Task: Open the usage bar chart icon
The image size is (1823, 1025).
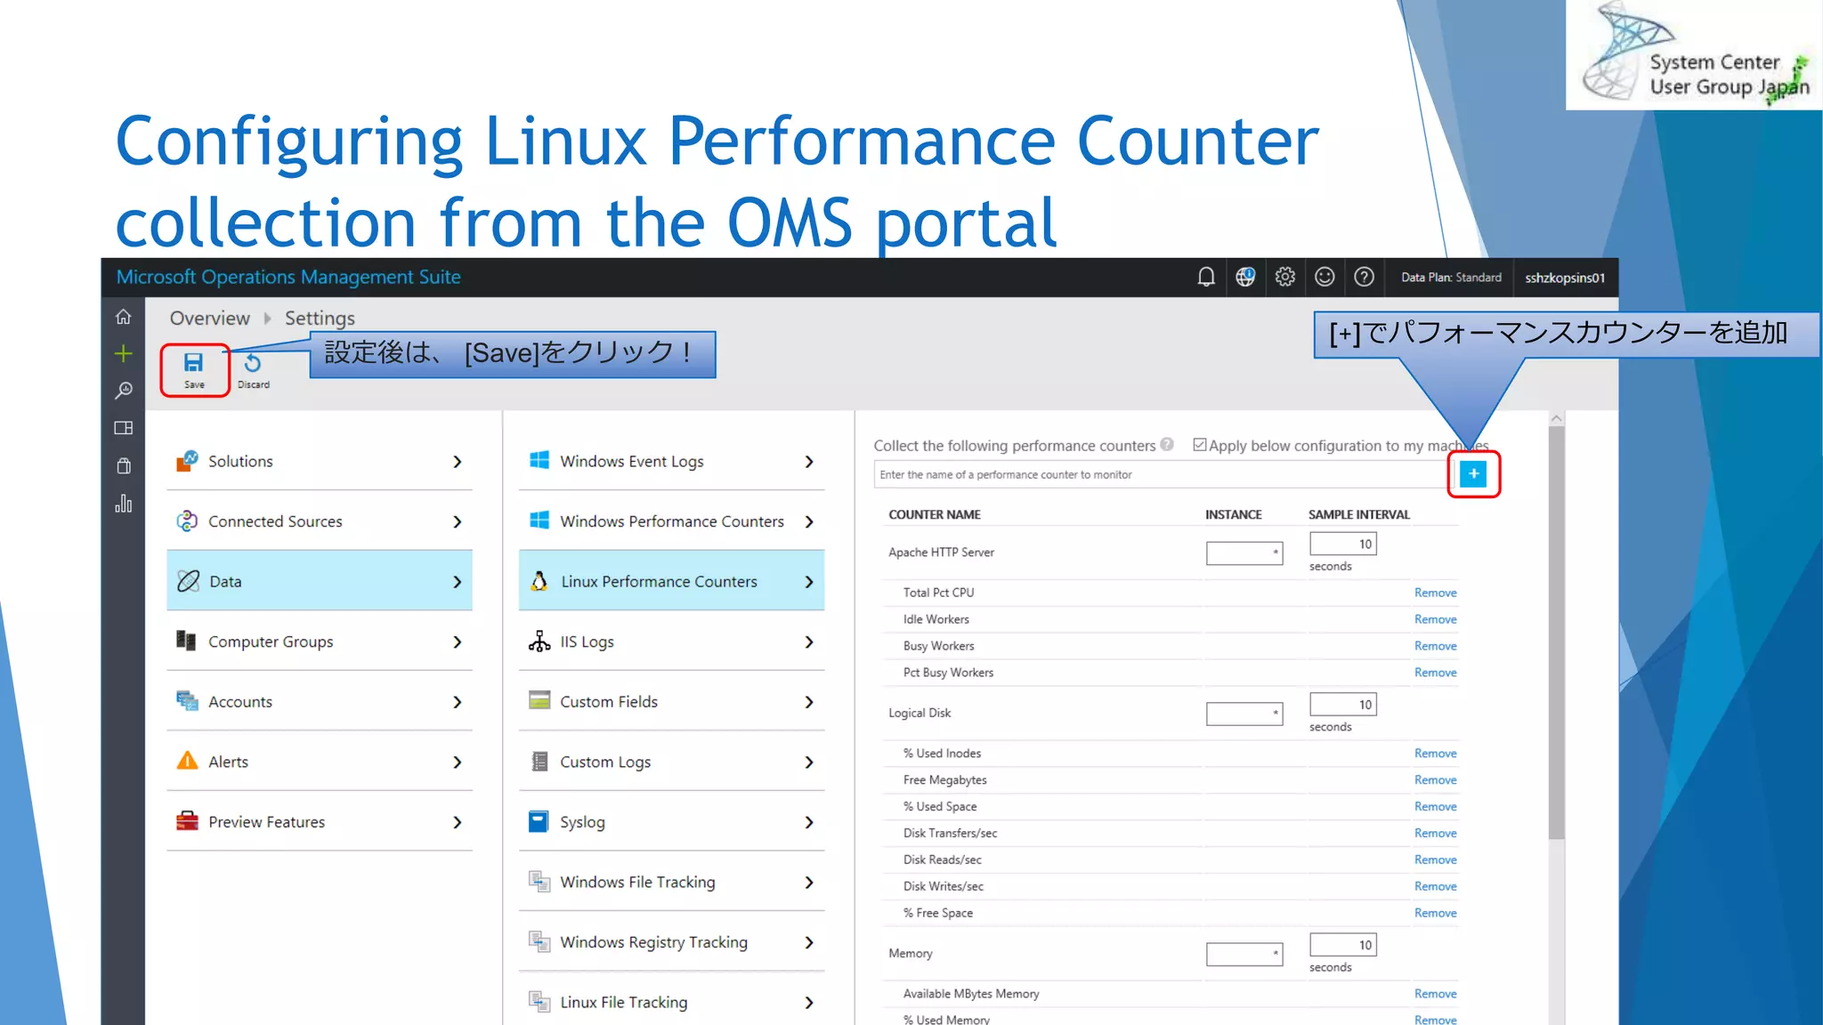Action: point(124,504)
